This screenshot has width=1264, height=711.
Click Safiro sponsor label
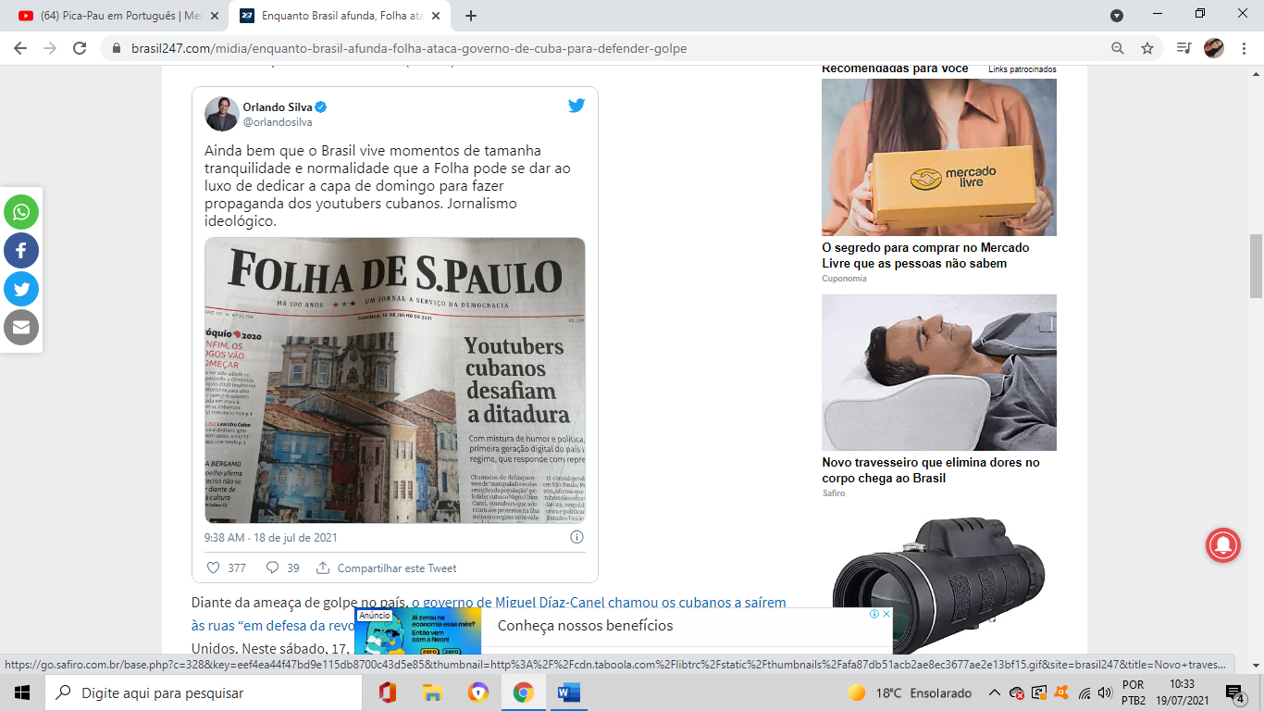click(834, 493)
